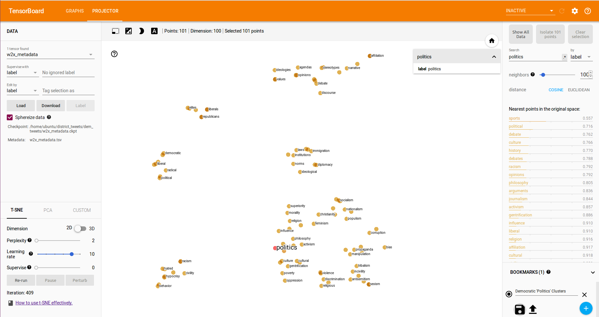The width and height of the screenshot is (599, 317).
Task: Click the 'Tag selection as' input field
Action: (x=68, y=91)
